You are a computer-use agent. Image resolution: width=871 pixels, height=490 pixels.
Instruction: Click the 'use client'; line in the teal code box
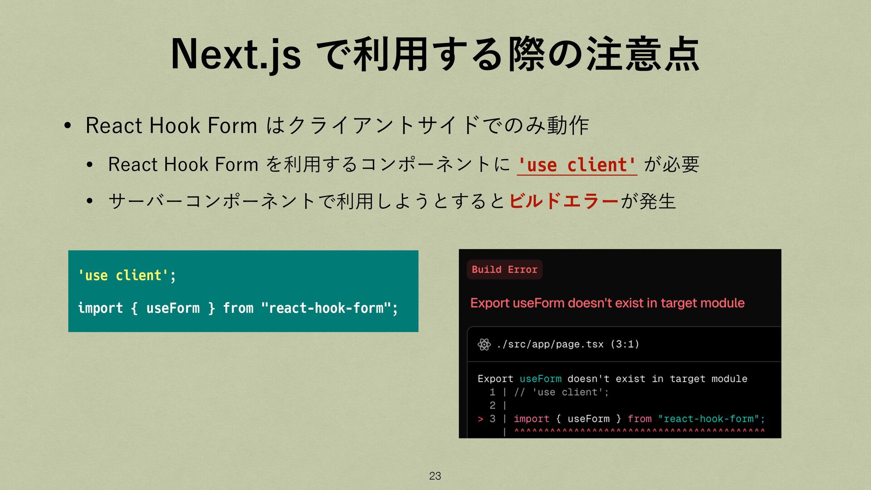coord(127,275)
